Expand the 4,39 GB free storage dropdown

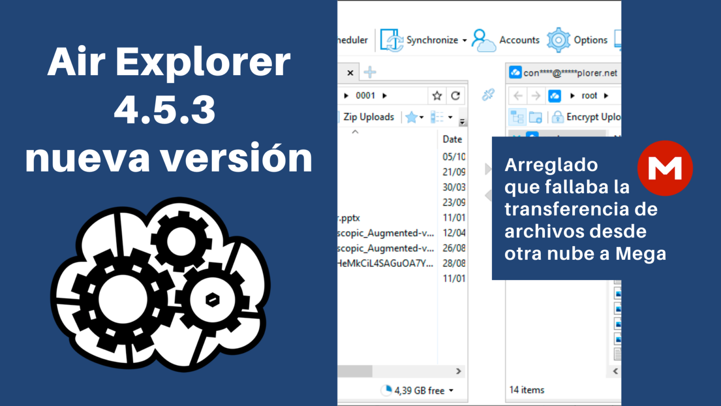point(451,390)
